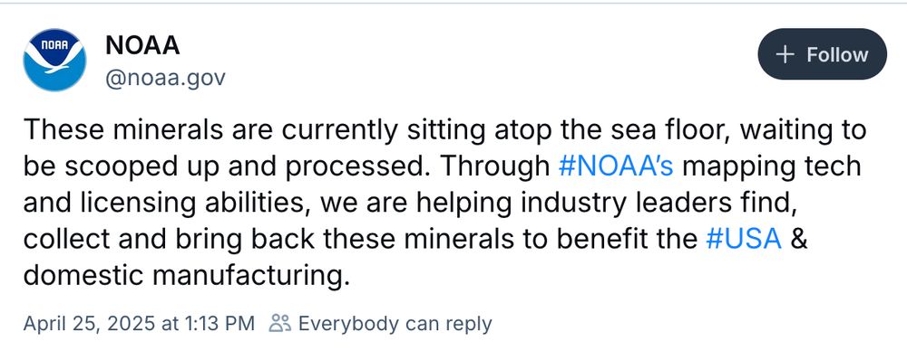Click the NOAA lettering inside the round logo
Screen dimensions: 907x351
[x=55, y=45]
